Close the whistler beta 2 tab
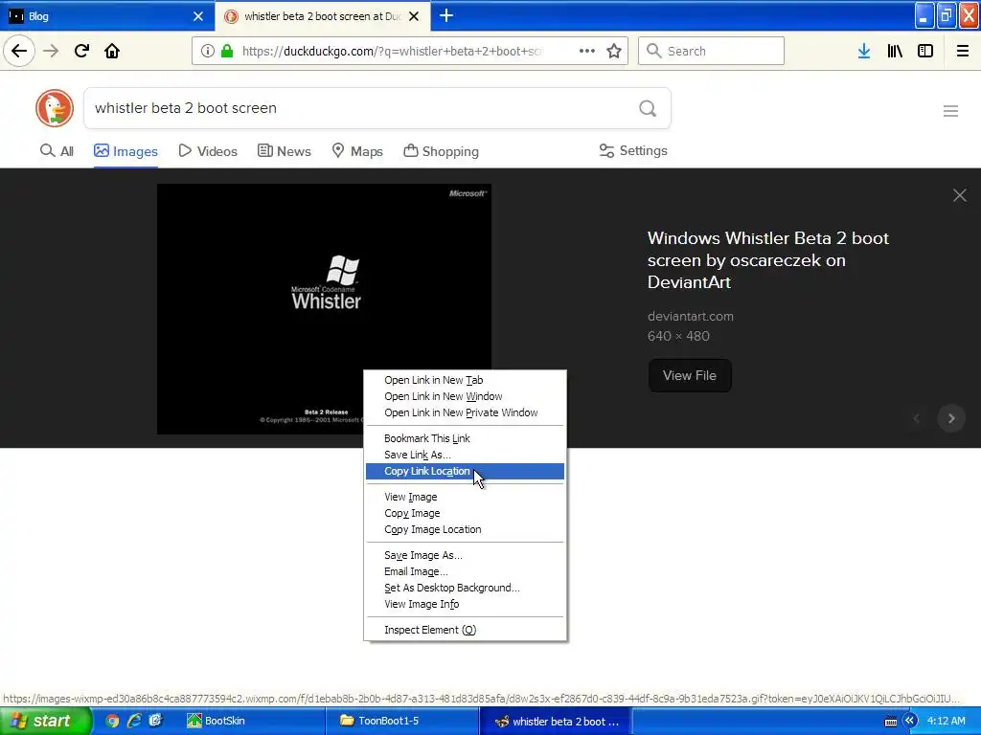The width and height of the screenshot is (981, 735). point(414,16)
